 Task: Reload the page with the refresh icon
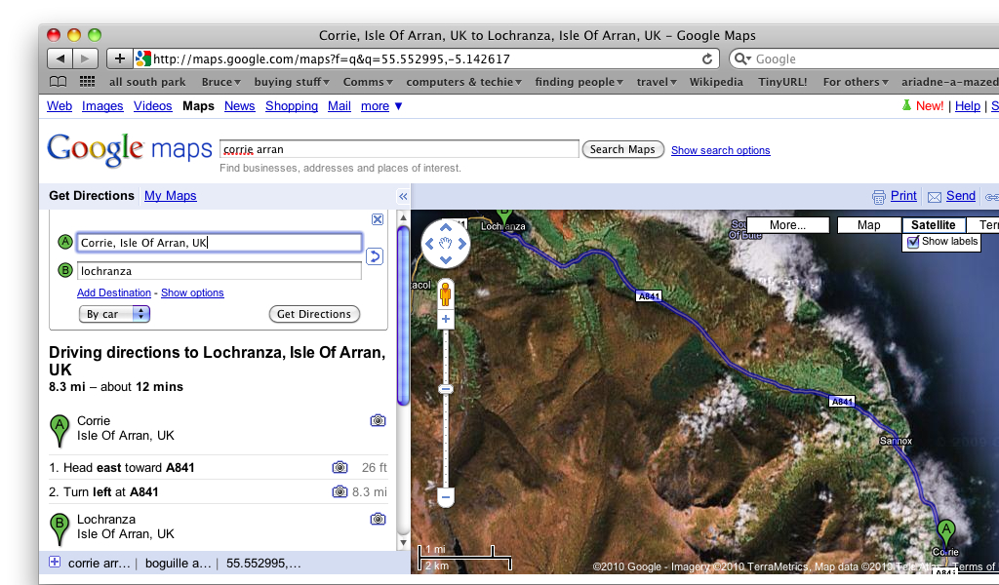707,58
